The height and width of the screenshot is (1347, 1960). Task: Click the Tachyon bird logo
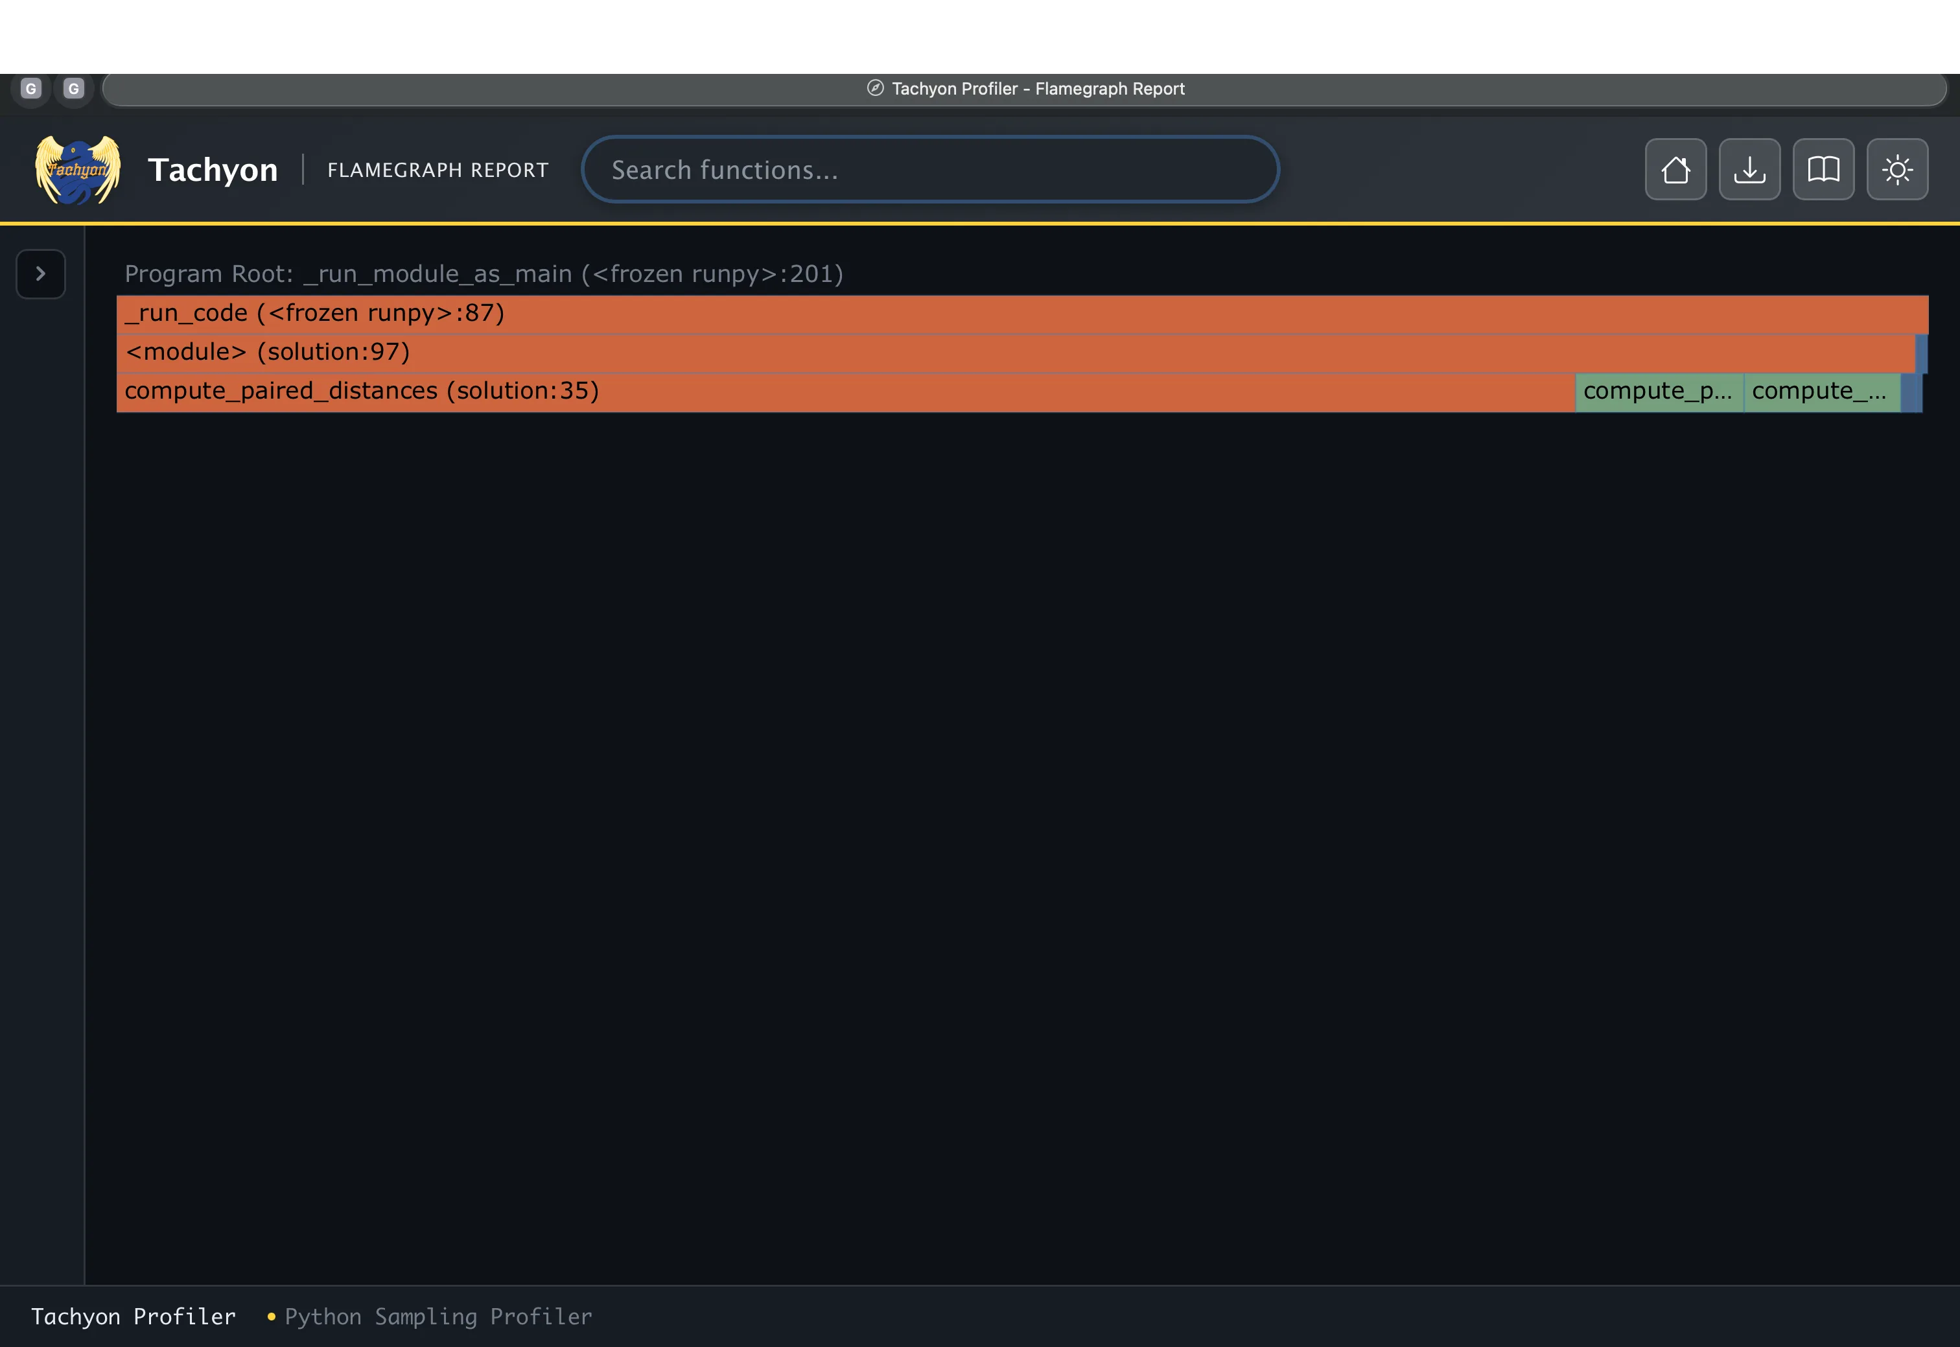[x=78, y=170]
